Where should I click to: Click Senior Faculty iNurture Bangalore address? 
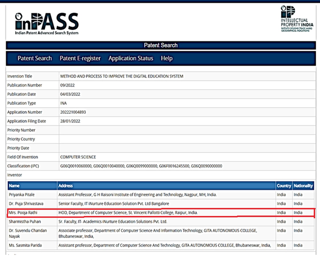pyautogui.click(x=114, y=204)
